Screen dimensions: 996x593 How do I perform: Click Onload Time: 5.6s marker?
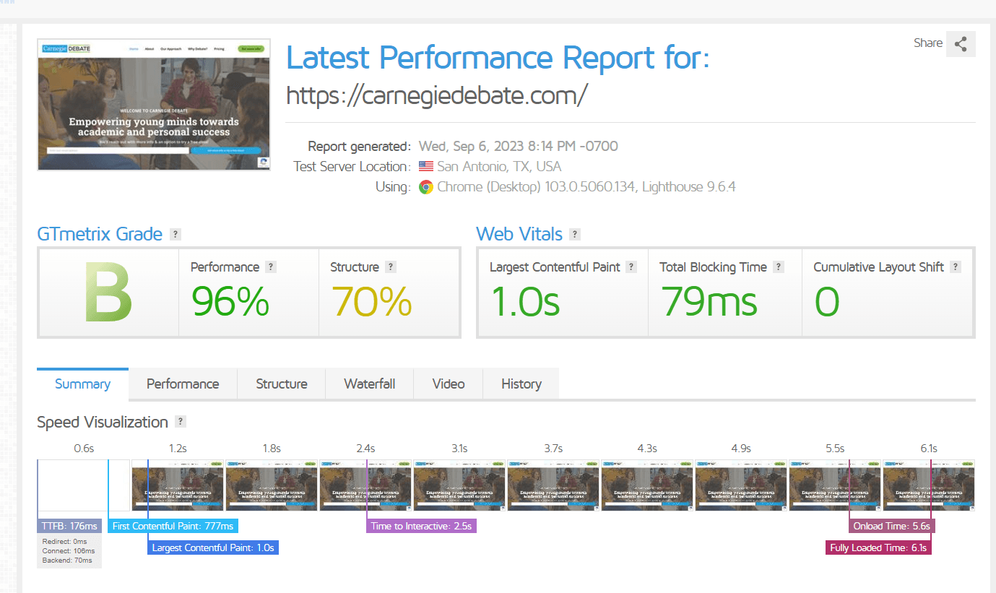click(x=892, y=526)
